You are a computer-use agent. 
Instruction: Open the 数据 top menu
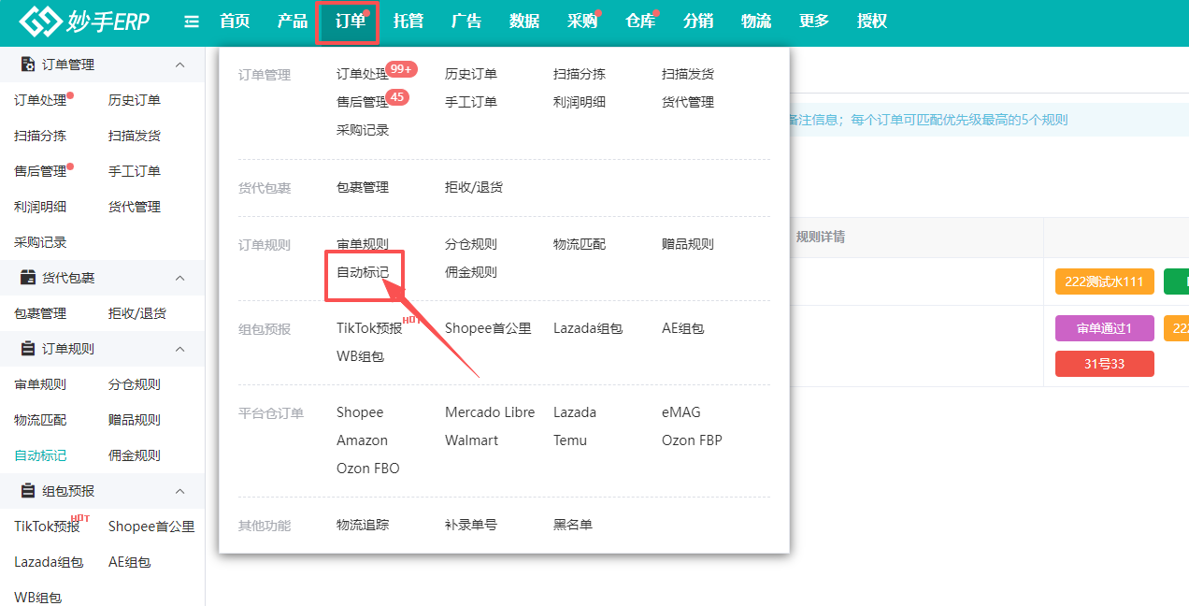[x=524, y=22]
